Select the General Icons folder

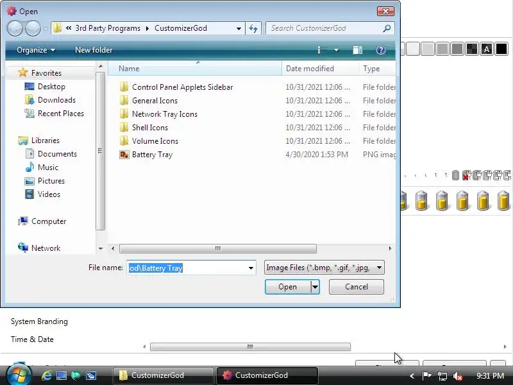155,101
